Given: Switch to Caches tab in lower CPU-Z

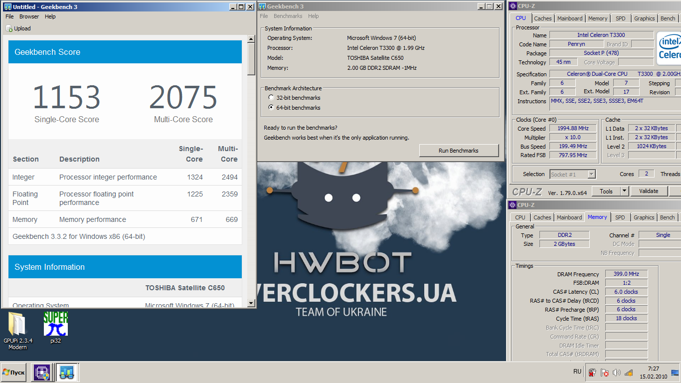Looking at the screenshot, I should [x=542, y=217].
